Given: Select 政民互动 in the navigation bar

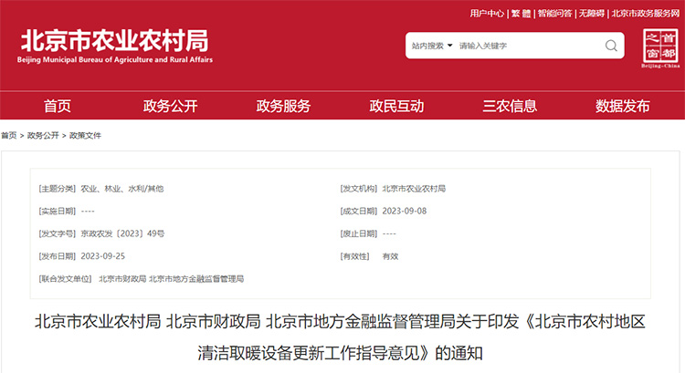Looking at the screenshot, I should coord(397,106).
